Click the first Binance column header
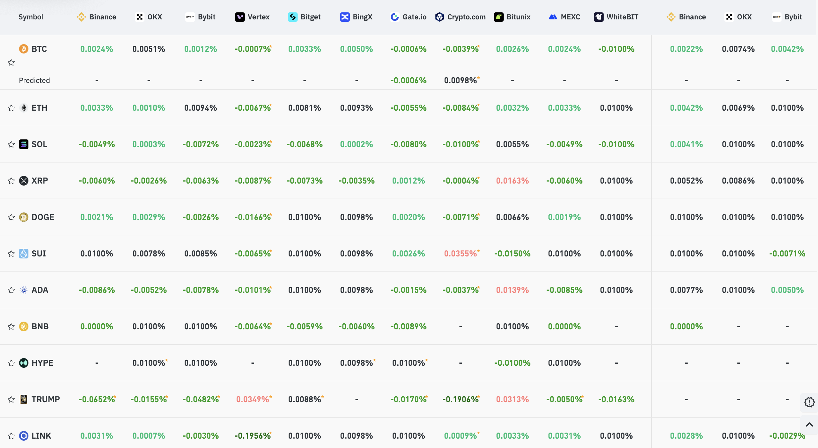818x448 pixels. click(97, 17)
